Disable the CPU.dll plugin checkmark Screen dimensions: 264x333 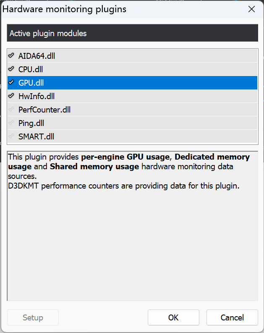point(11,69)
